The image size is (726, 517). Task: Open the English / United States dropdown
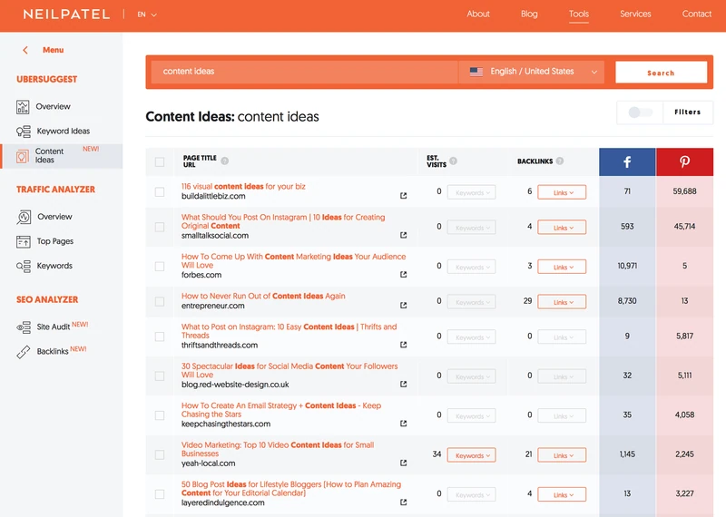[532, 72]
